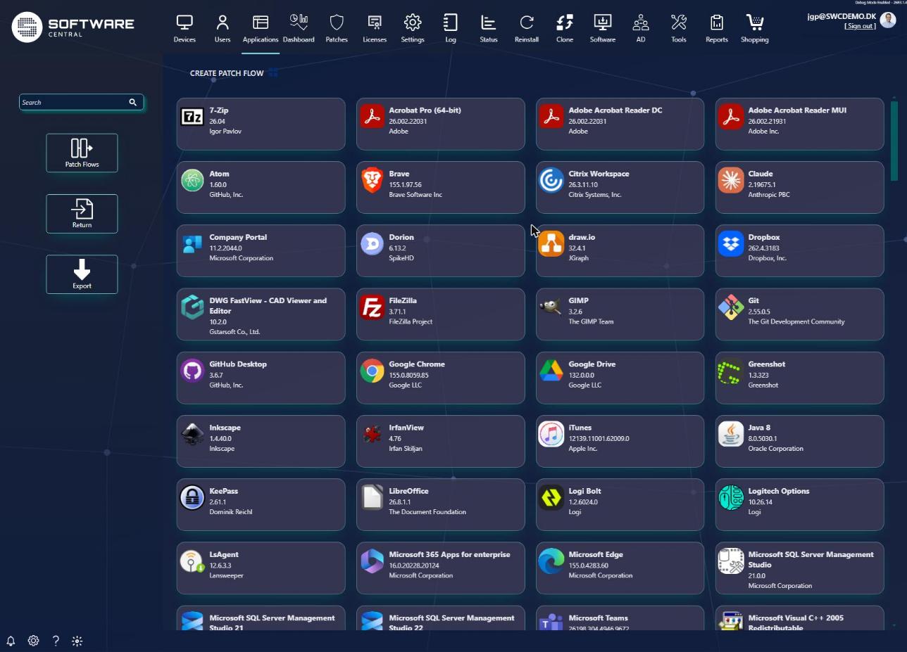This screenshot has width=907, height=652.
Task: Open the Status page
Action: pyautogui.click(x=489, y=29)
